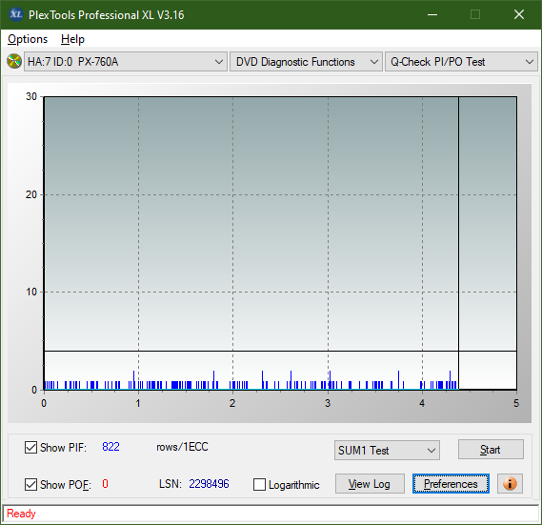Click the rows/1ECC label
The width and height of the screenshot is (542, 525).
tap(182, 447)
